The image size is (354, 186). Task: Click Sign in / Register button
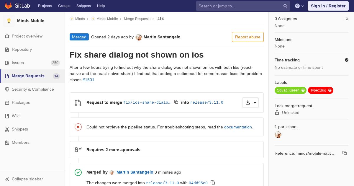[328, 6]
